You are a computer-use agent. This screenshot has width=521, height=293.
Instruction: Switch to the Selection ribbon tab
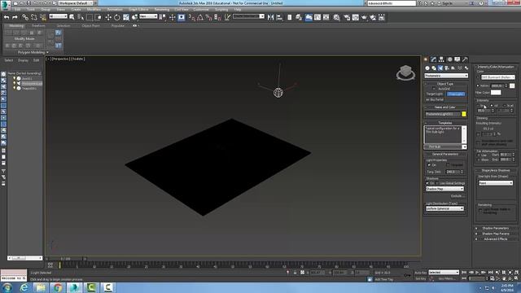[x=63, y=25]
